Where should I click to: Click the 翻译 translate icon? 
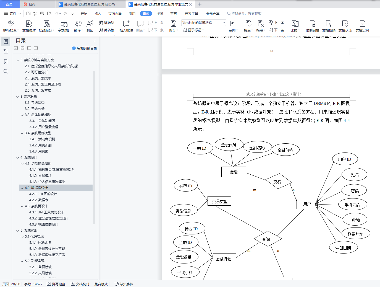pos(78,26)
